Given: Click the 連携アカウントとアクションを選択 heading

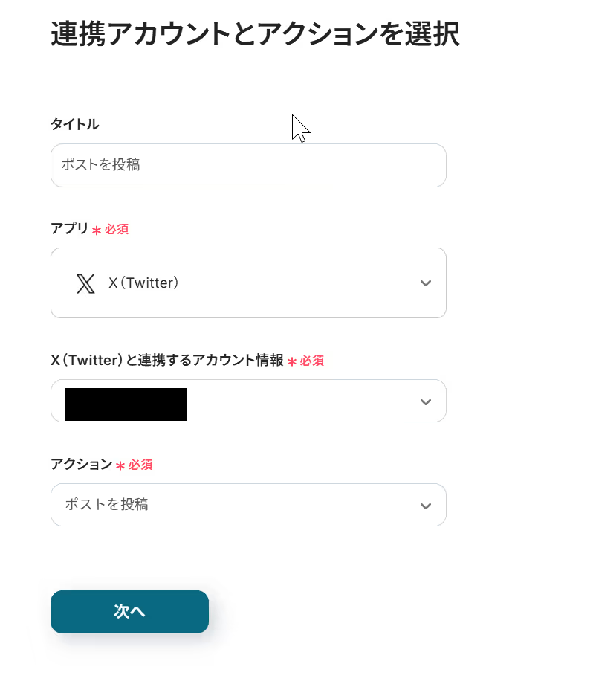Looking at the screenshot, I should (255, 35).
